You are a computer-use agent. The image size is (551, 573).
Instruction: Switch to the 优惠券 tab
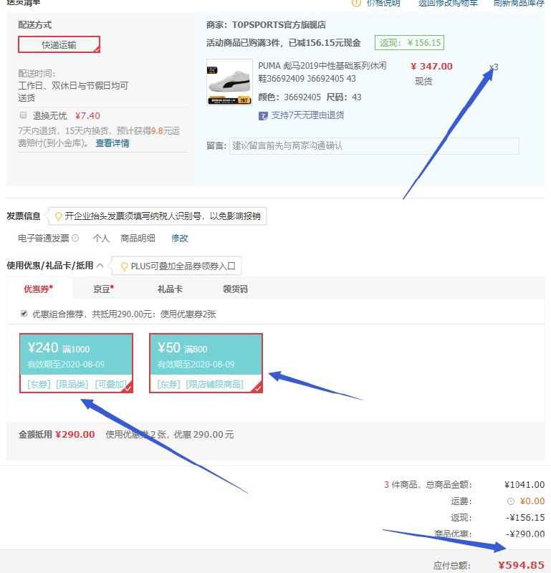click(x=39, y=289)
